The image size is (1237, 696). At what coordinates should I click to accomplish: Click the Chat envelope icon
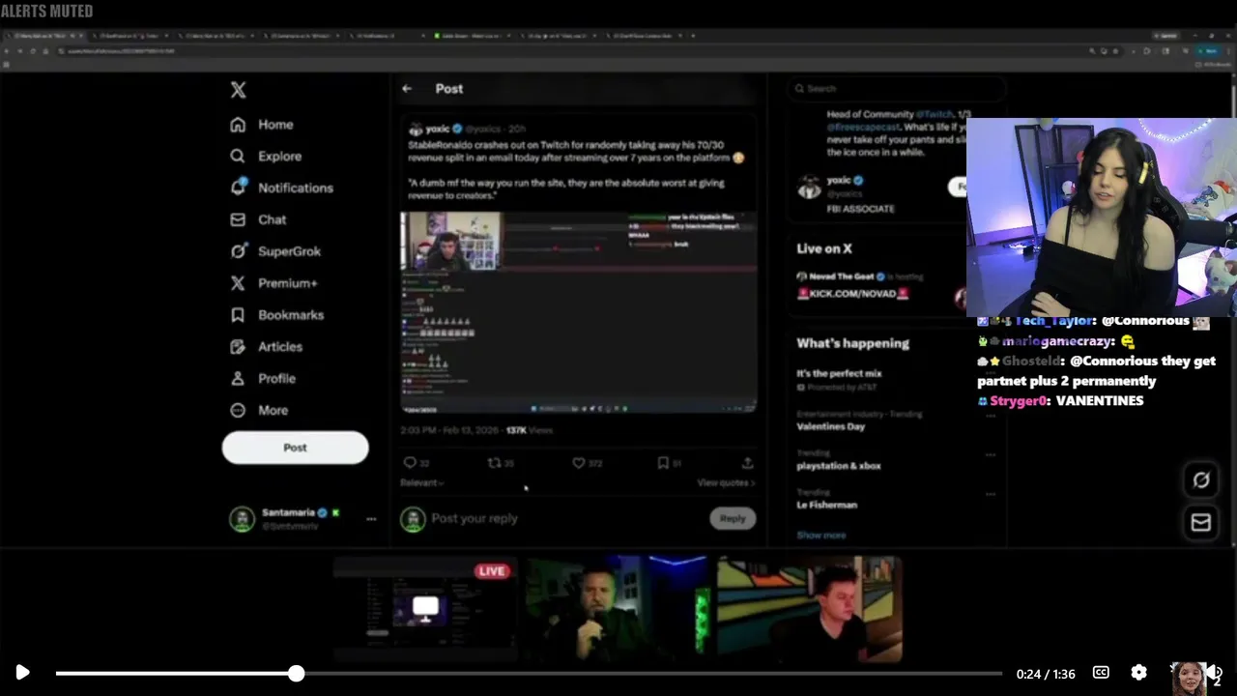coord(238,219)
